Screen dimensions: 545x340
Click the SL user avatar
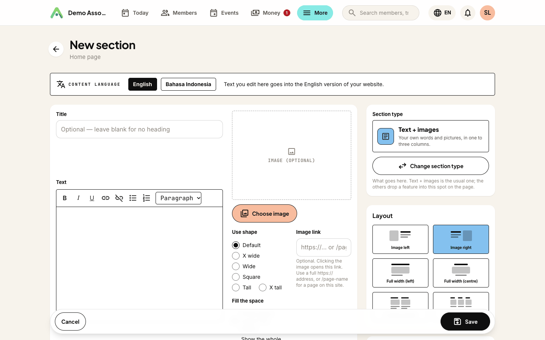coord(487,13)
